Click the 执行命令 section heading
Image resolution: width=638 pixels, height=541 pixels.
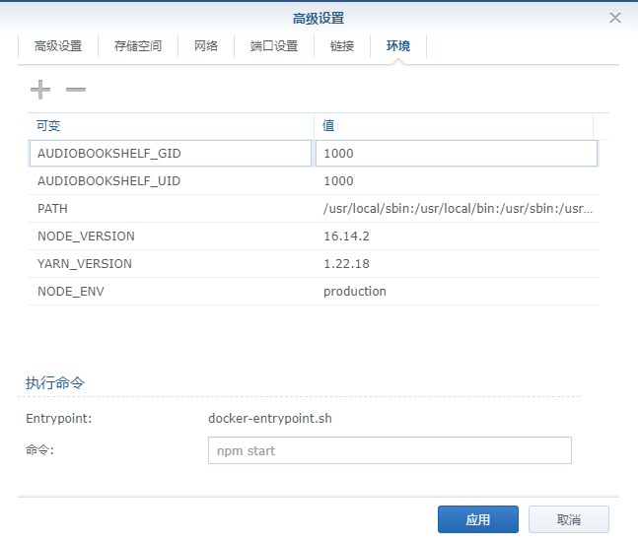click(55, 382)
